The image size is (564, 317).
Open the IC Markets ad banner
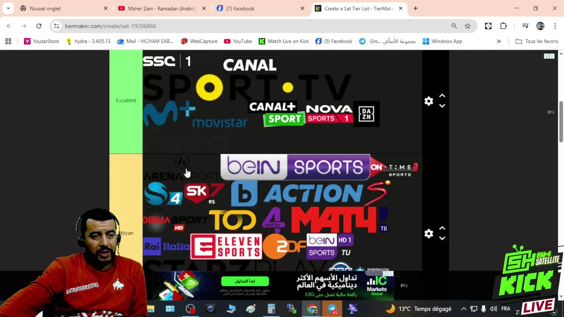coord(273,285)
